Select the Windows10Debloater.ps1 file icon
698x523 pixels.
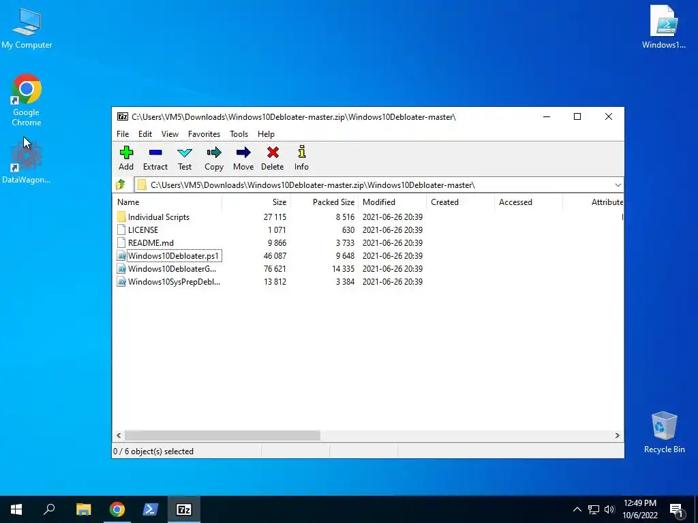121,256
